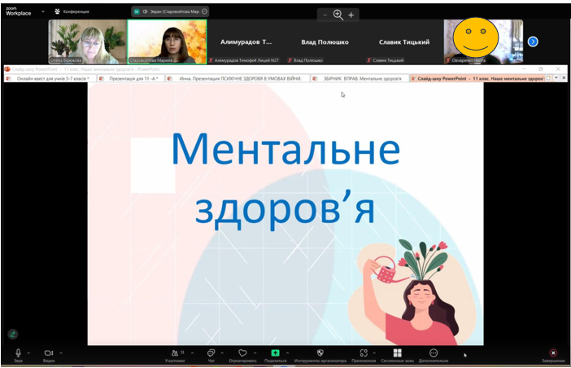Select Алимурадов Т... participant tile

[246, 42]
